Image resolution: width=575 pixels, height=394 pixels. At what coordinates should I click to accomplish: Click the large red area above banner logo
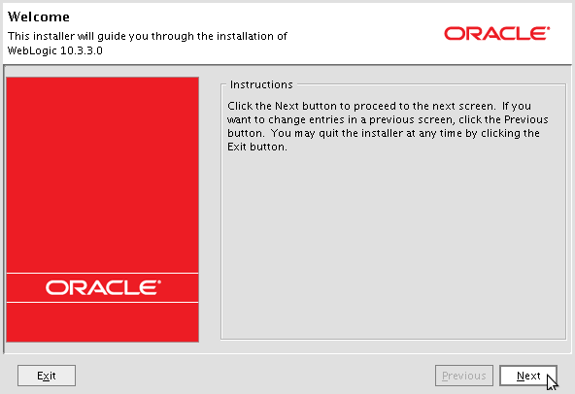(103, 175)
